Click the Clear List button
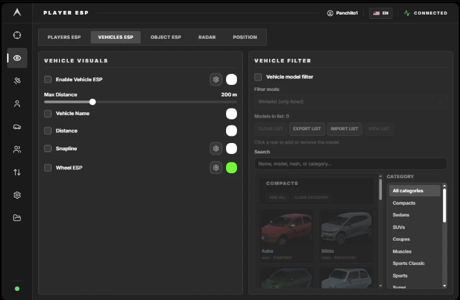460x300 pixels. pyautogui.click(x=270, y=128)
